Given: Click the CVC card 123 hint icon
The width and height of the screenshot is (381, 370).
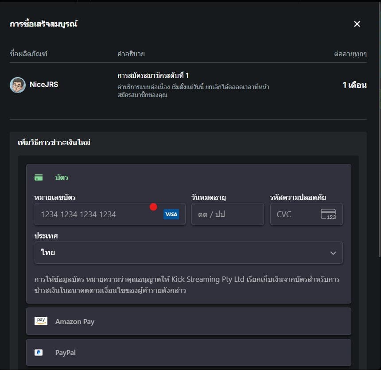Looking at the screenshot, I should click(x=328, y=214).
